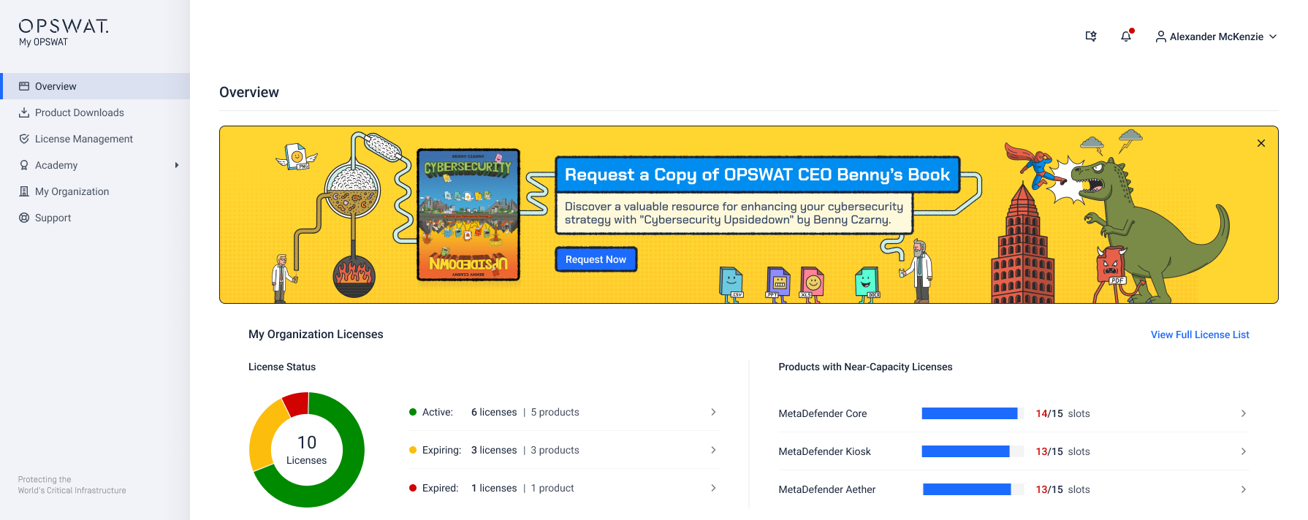Click the Overview sidebar icon
This screenshot has height=520, width=1308.
(x=24, y=86)
